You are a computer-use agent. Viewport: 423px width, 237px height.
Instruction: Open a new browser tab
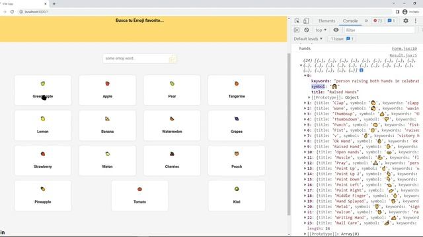(x=54, y=4)
